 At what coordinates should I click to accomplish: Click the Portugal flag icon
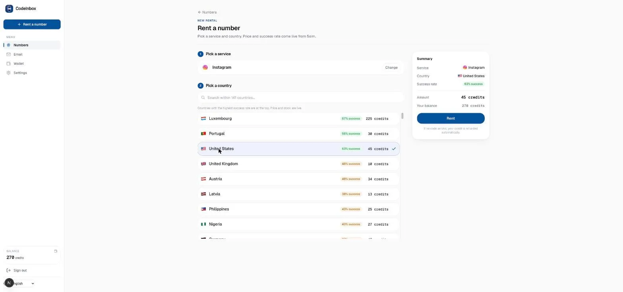(x=203, y=133)
